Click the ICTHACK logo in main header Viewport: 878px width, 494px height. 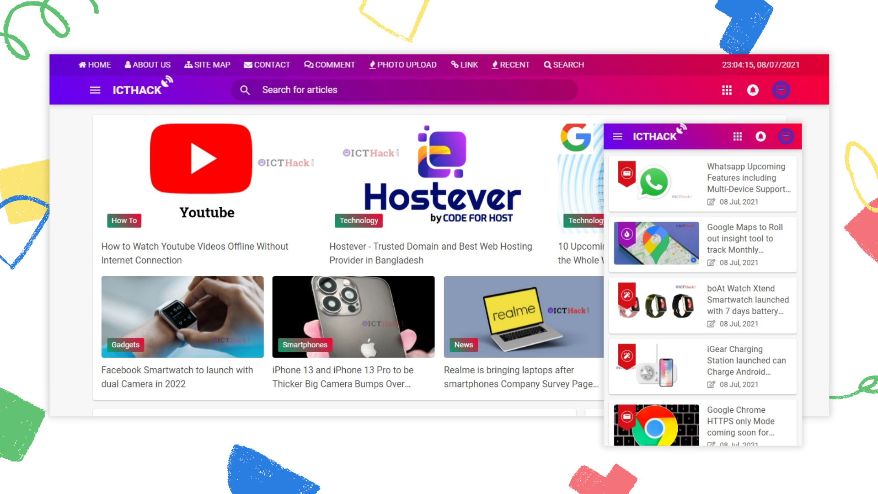[x=137, y=90]
